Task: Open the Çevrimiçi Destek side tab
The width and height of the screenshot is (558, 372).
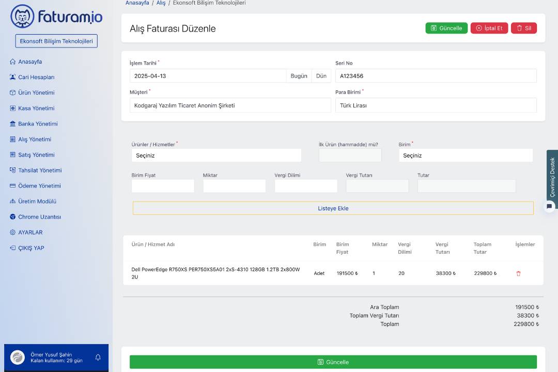Action: tap(552, 177)
